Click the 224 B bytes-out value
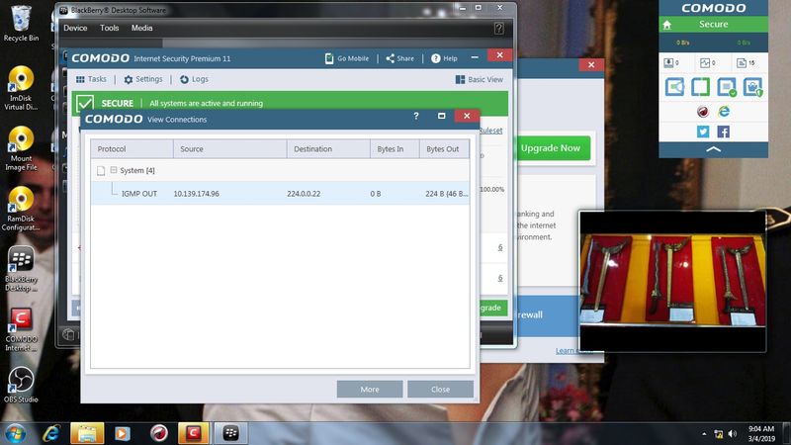The image size is (791, 445). (447, 194)
